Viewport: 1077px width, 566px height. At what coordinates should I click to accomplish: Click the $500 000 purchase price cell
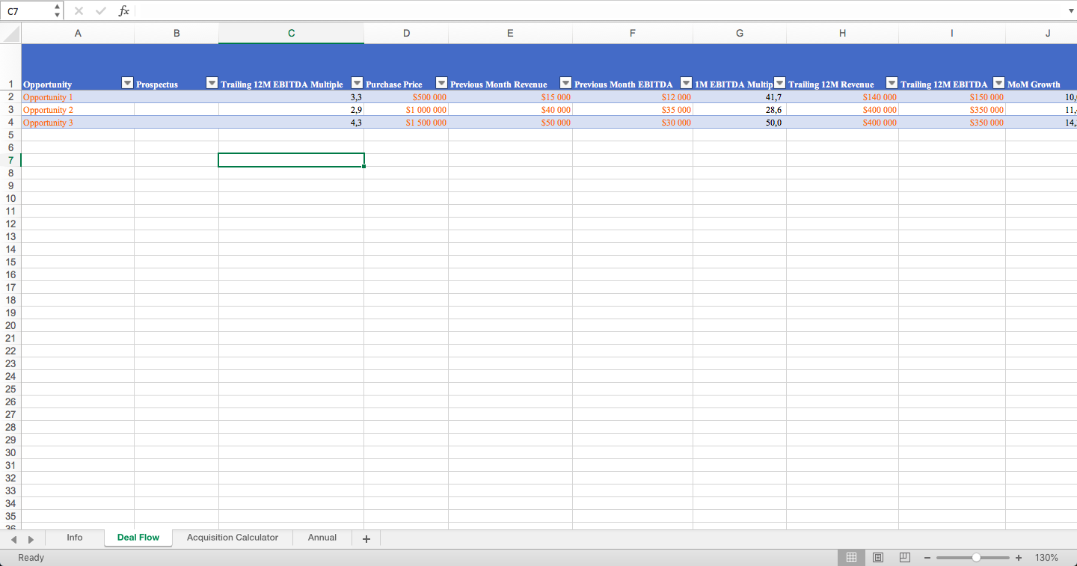[x=406, y=97]
